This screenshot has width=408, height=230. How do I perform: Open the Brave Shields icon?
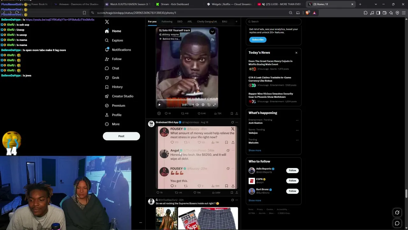point(307,13)
